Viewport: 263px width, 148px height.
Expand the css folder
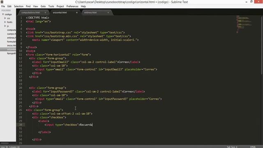(x=5, y=18)
